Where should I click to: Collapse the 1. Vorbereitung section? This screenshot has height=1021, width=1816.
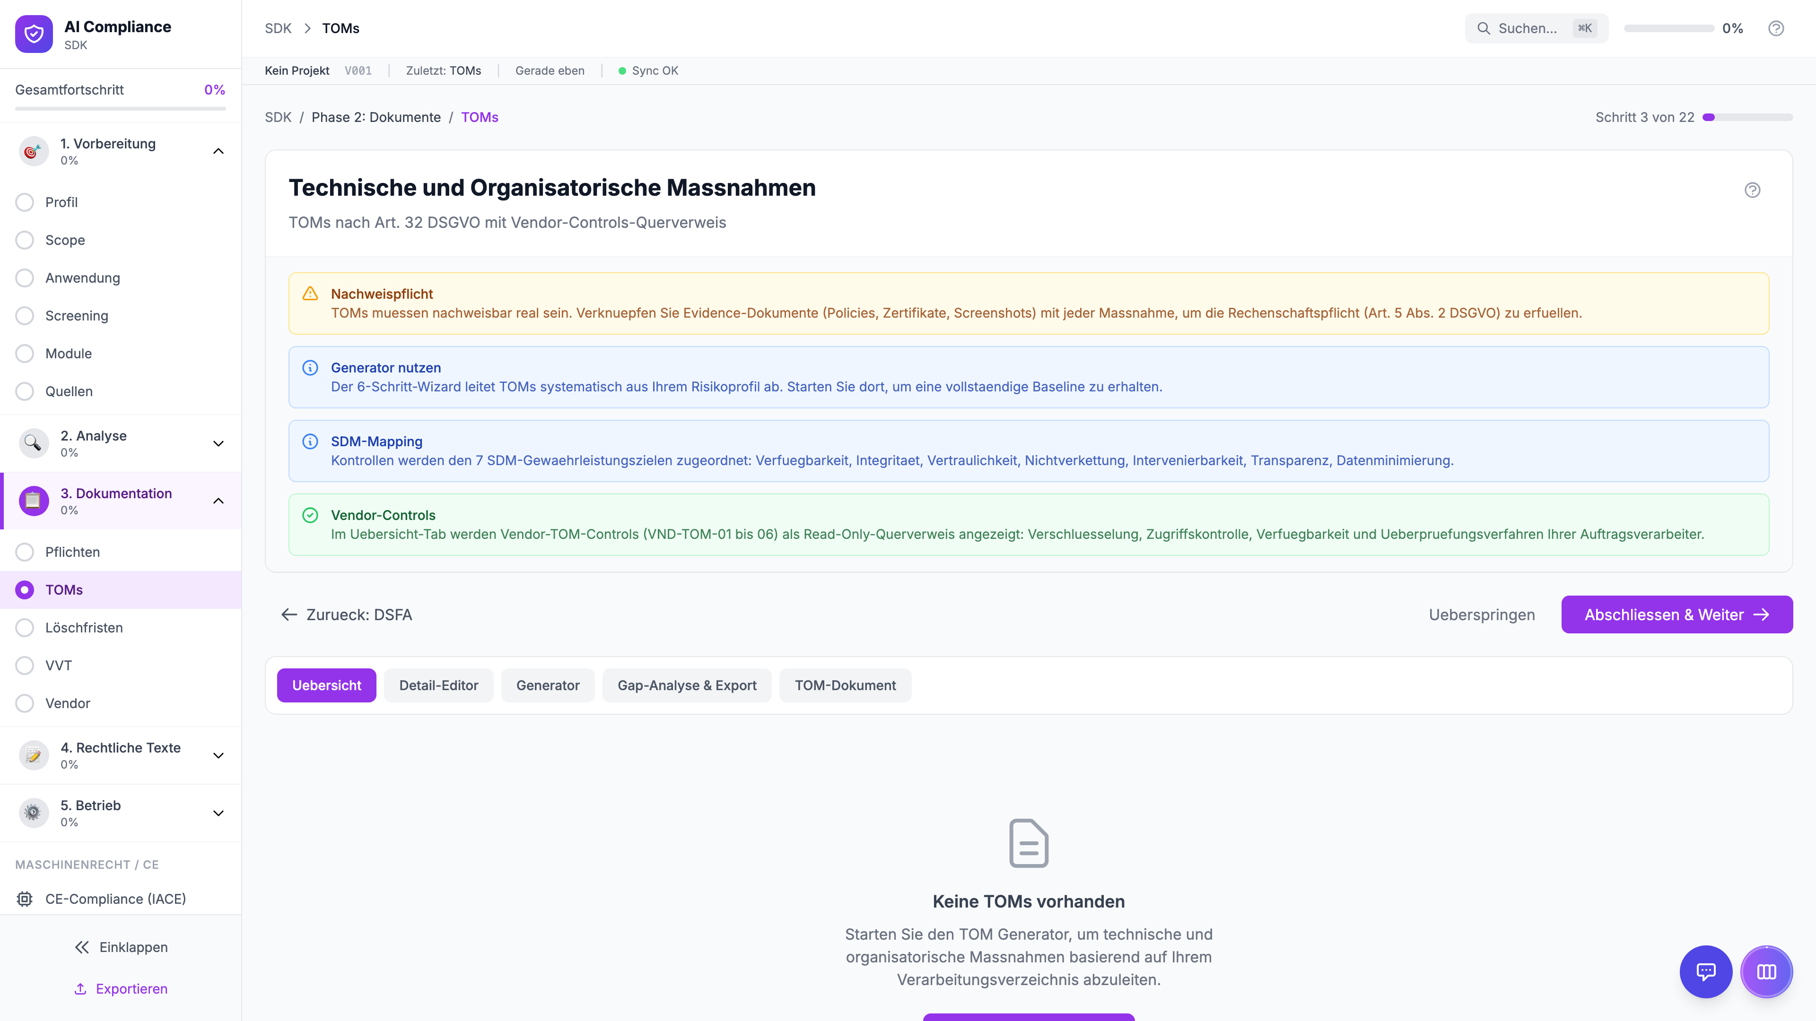(x=218, y=151)
